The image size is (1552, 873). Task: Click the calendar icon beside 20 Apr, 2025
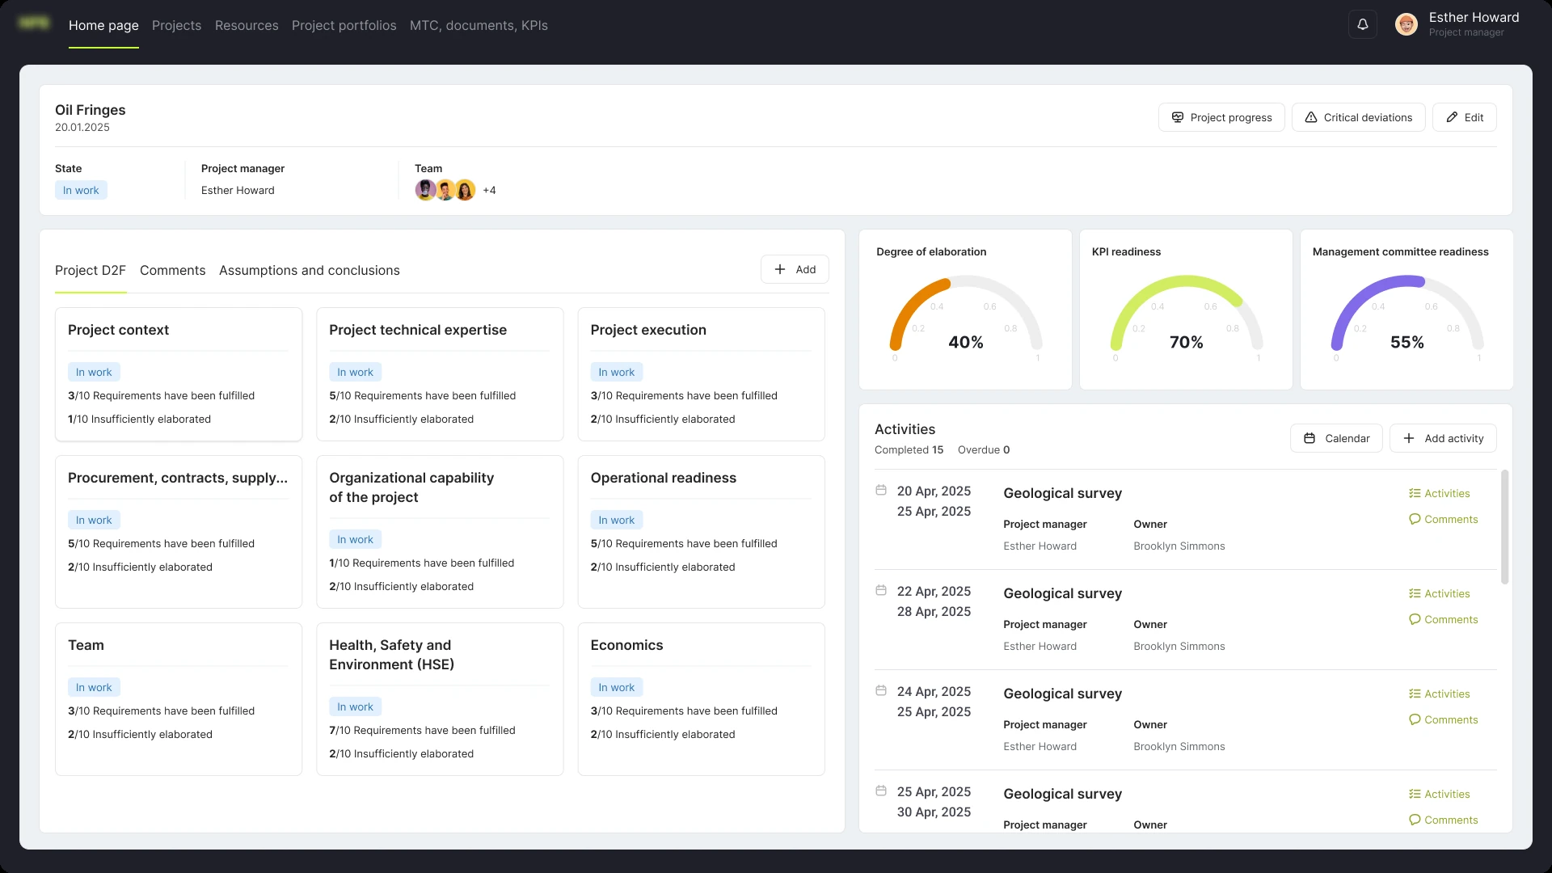coord(881,491)
